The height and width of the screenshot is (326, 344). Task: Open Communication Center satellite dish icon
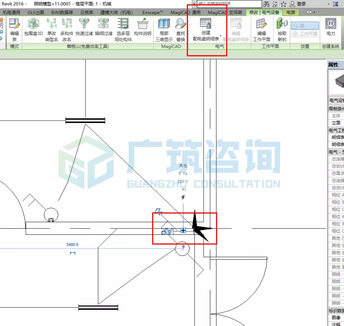(275, 4)
